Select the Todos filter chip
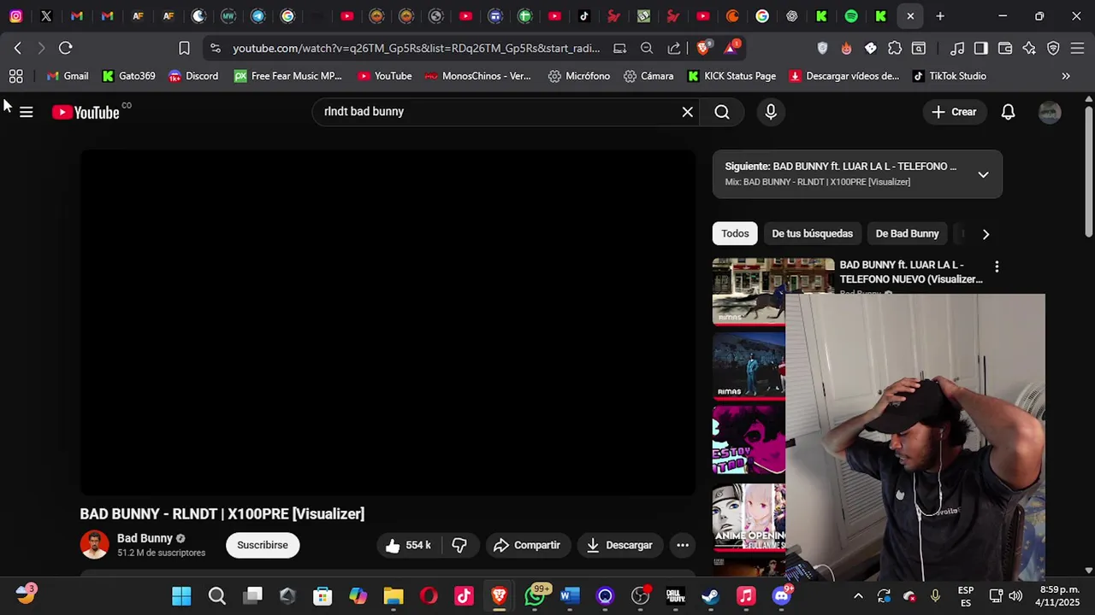1095x615 pixels. [x=735, y=233]
